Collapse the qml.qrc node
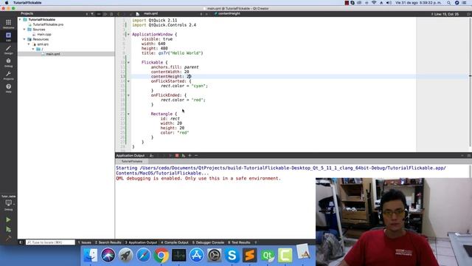This screenshot has width=472, height=266. tap(29, 44)
